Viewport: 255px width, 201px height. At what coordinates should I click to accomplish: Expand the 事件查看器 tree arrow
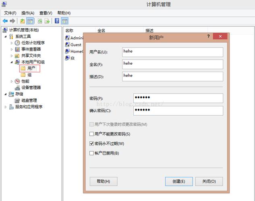pos(12,49)
